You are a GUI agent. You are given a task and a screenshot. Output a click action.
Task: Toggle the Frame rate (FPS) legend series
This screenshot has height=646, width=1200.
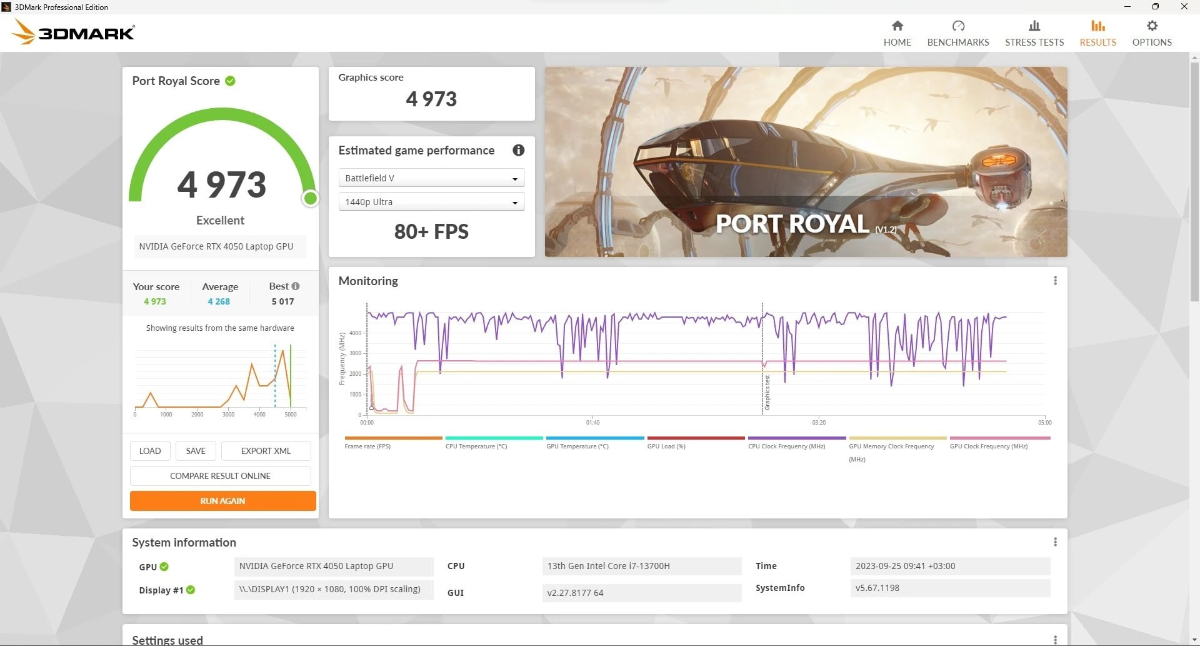pyautogui.click(x=392, y=443)
